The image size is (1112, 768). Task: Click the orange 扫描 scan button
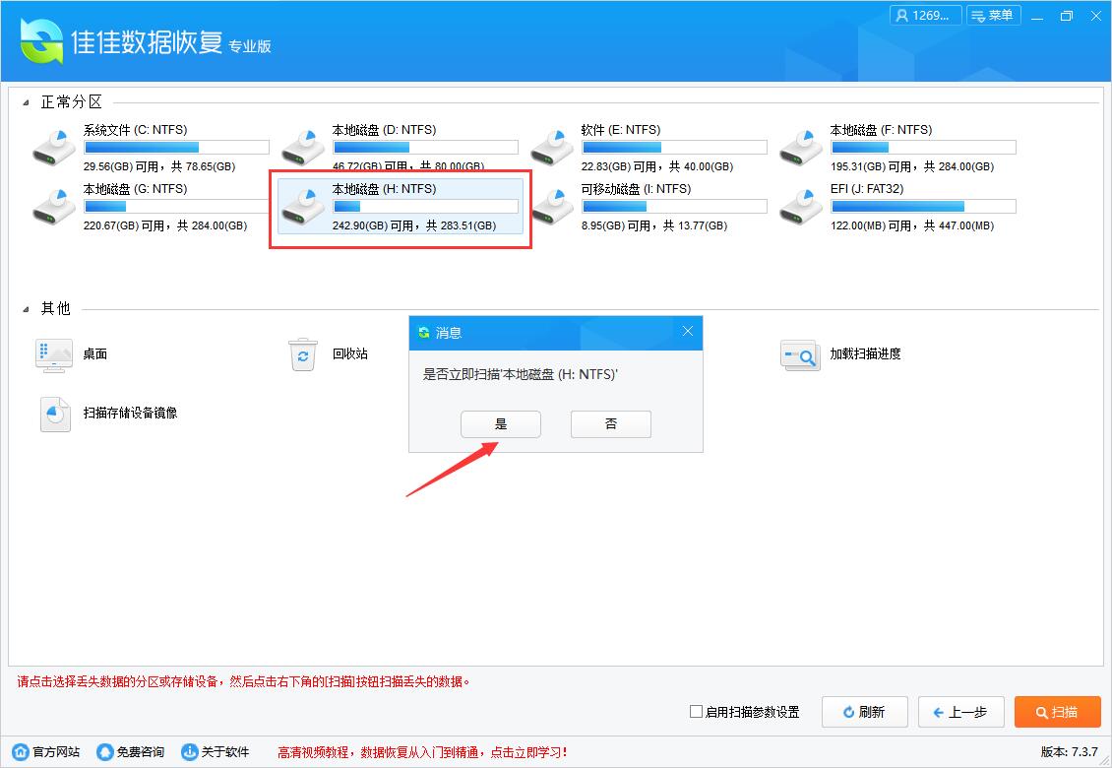pyautogui.click(x=1057, y=712)
